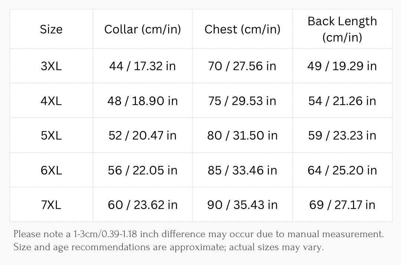Click the 90 / 35.43 in chest cell
Screen dimensions: 401x265
click(x=242, y=205)
